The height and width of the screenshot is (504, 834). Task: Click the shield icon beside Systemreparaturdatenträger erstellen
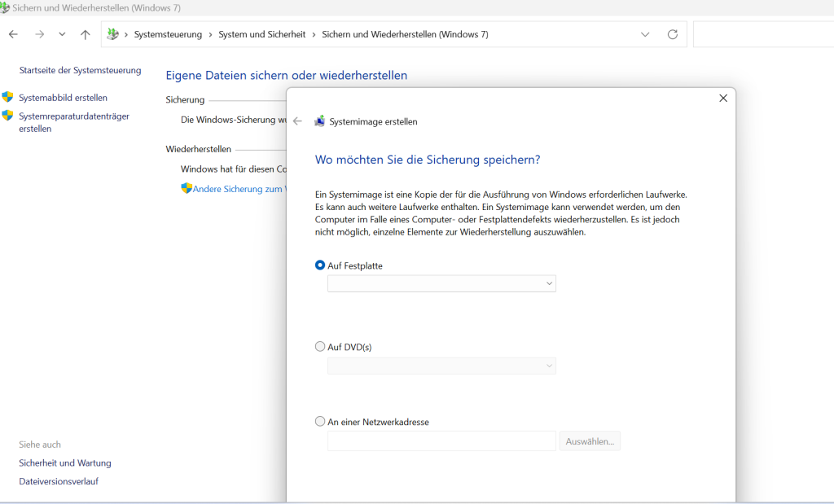(7, 116)
